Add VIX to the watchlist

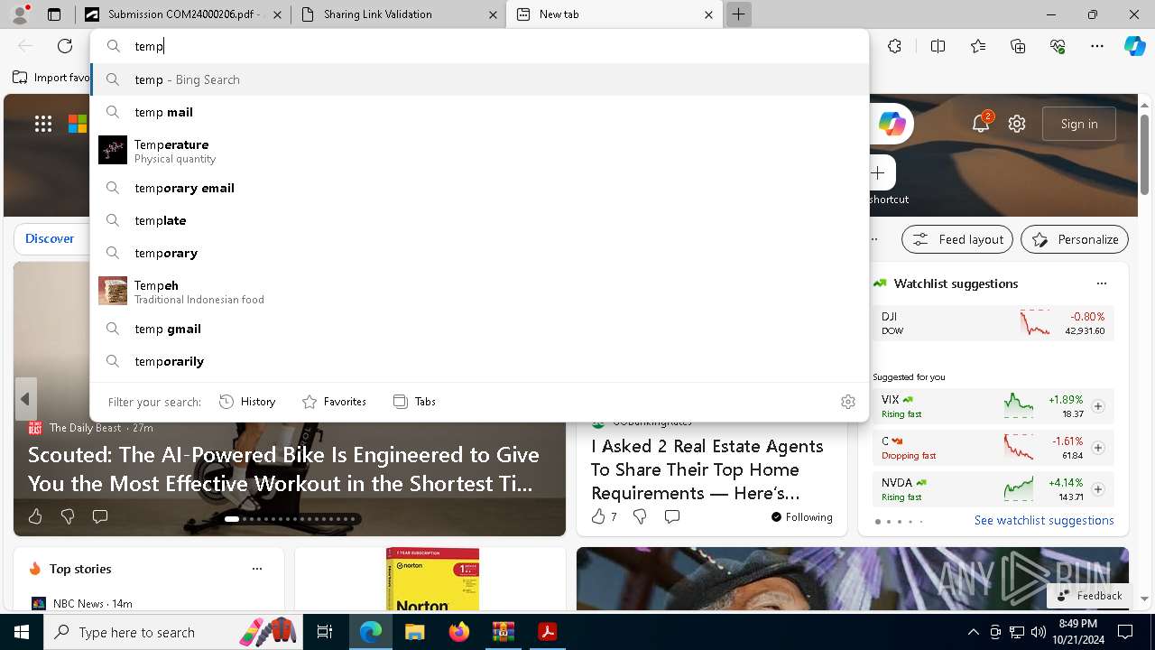coord(1098,406)
